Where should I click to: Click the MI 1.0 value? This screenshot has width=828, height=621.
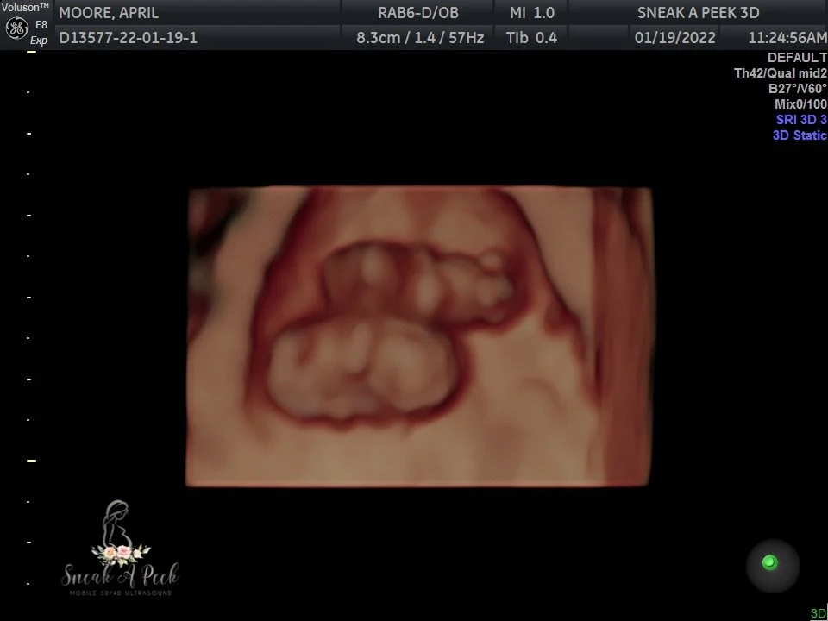click(532, 13)
